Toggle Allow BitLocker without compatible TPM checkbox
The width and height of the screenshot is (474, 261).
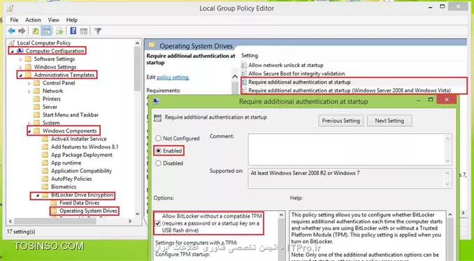click(x=158, y=223)
